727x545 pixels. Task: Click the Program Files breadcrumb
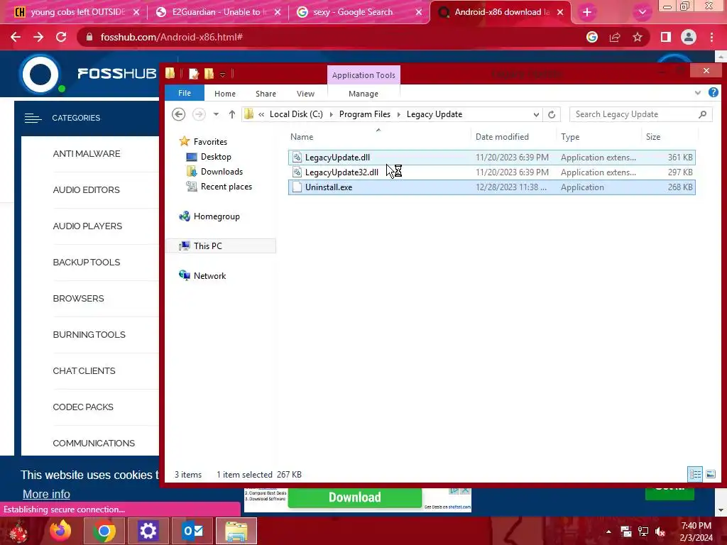(365, 114)
